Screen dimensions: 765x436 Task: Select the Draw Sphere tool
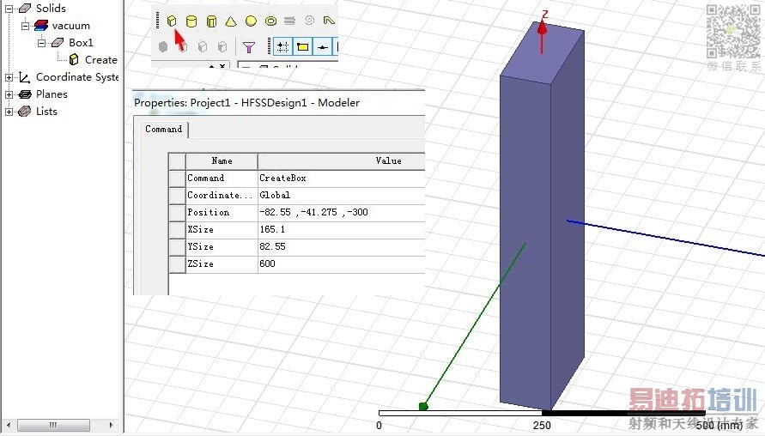[x=251, y=21]
